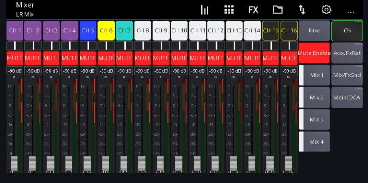368x183 pixels.
Task: Open the three-dot overflow menu
Action: [350, 12]
